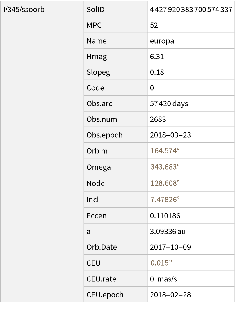
Task: Click the Obs.arc value 57420 days
Action: 169,104
